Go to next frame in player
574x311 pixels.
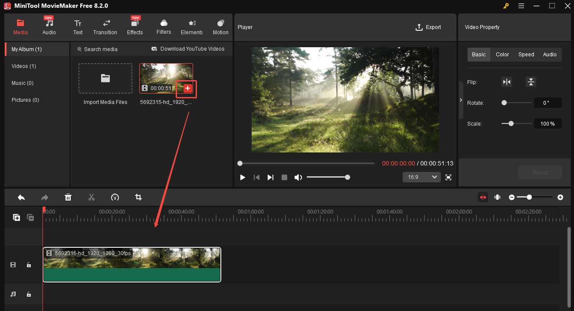click(270, 177)
